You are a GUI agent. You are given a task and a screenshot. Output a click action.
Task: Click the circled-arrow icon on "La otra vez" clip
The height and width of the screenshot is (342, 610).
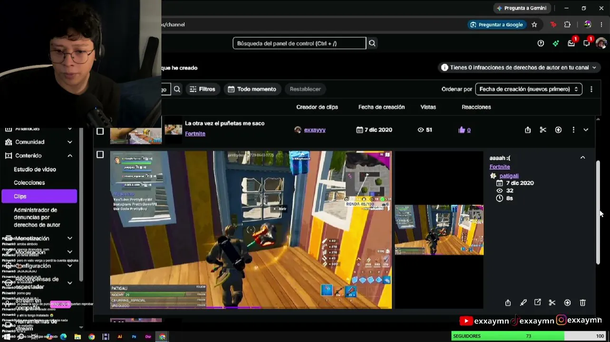point(558,130)
